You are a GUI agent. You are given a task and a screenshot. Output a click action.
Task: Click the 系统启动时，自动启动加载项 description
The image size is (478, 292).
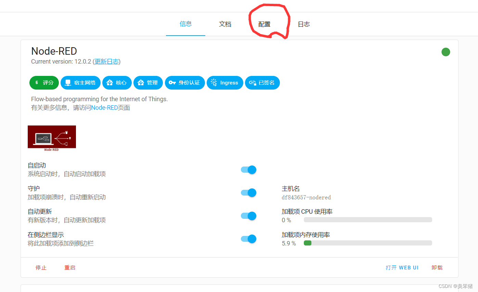67,174
